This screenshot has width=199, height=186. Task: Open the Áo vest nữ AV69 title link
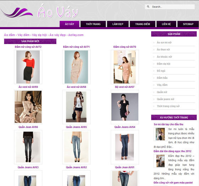point(28,87)
